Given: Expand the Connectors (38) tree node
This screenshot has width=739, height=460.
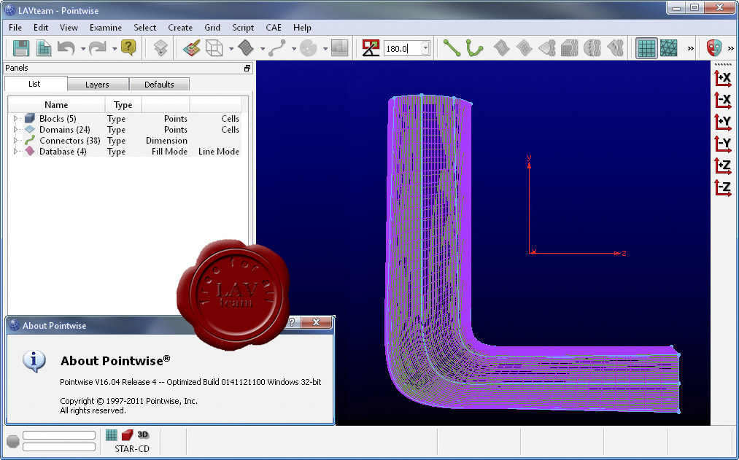Looking at the screenshot, I should (15, 140).
